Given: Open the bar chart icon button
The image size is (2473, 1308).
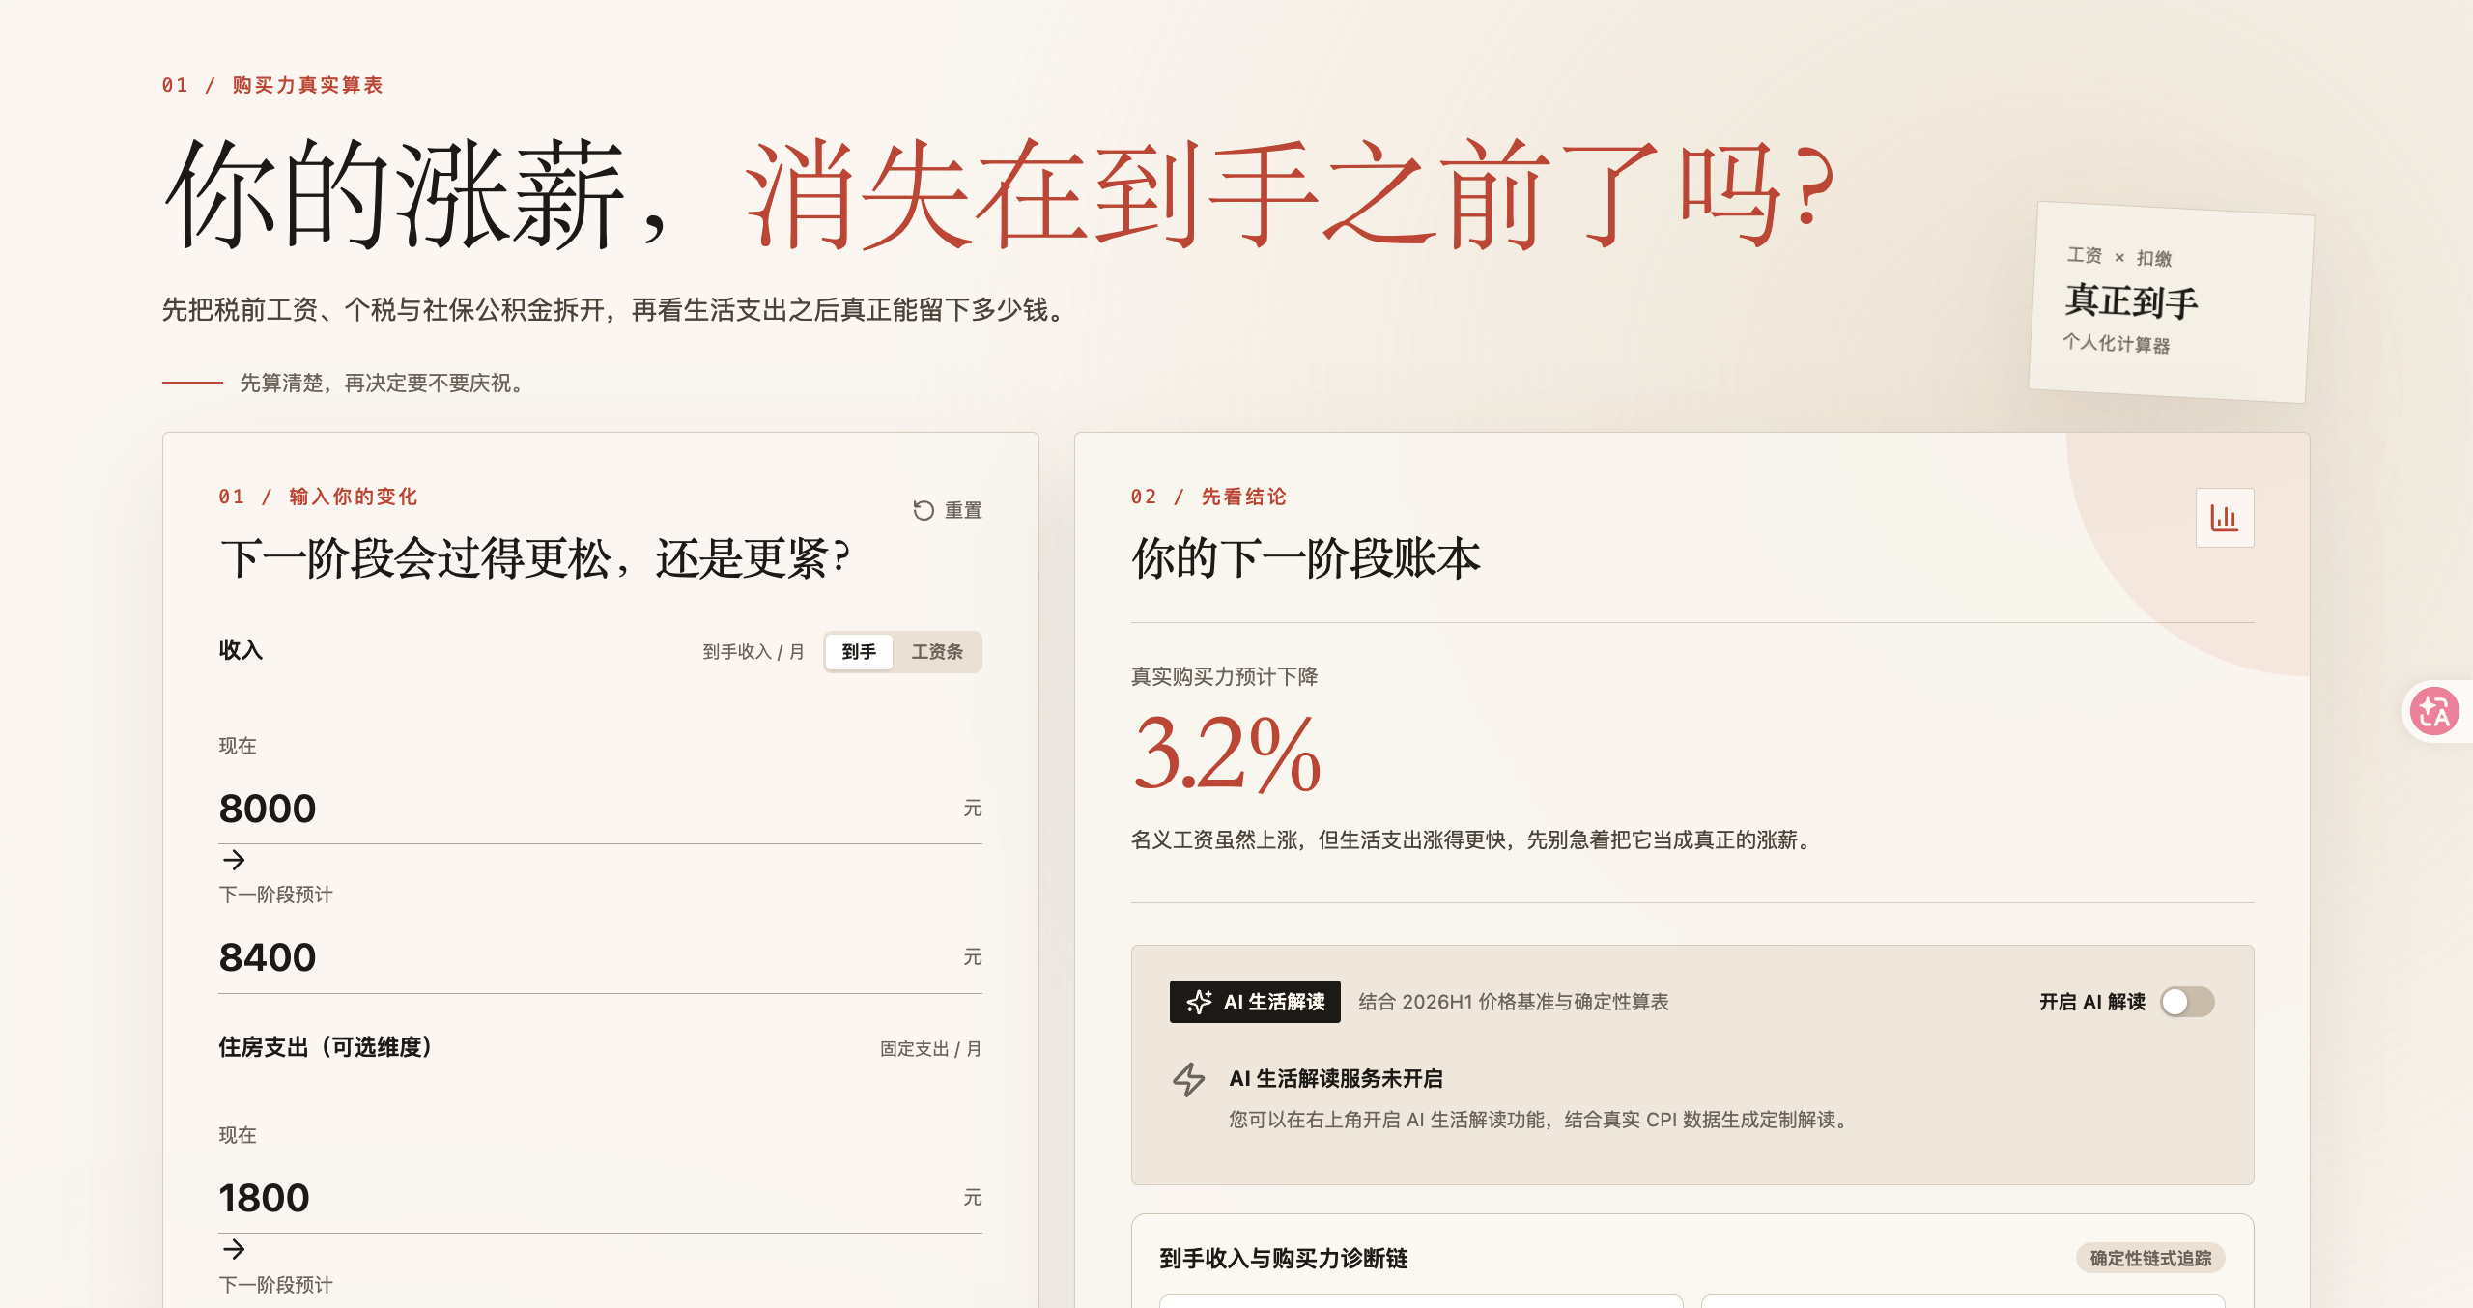Looking at the screenshot, I should click(x=2225, y=518).
